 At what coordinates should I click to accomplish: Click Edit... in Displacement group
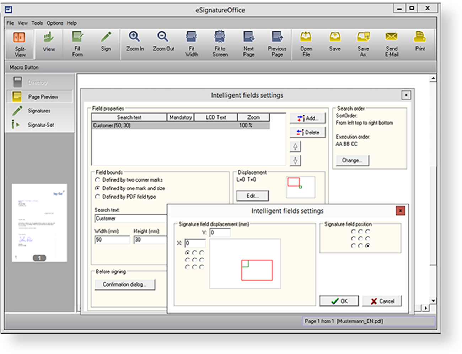[x=253, y=196]
